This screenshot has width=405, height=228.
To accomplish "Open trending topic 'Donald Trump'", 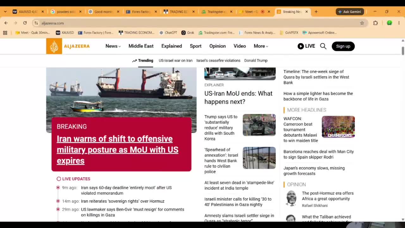I will coord(256,60).
